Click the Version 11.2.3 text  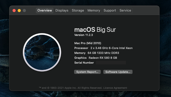click(x=84, y=35)
